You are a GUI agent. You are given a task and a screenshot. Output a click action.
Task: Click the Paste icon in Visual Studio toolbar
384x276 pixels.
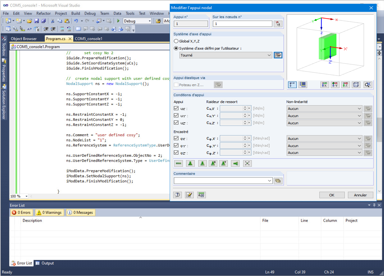[67, 21]
